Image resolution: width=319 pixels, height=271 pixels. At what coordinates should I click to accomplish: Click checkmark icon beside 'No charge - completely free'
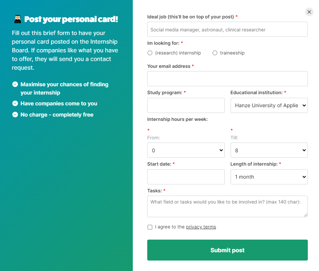(x=15, y=115)
